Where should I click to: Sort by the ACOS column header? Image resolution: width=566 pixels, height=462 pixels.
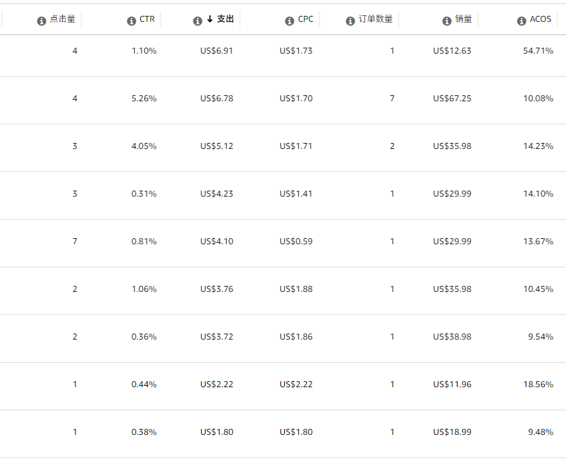[x=540, y=19]
